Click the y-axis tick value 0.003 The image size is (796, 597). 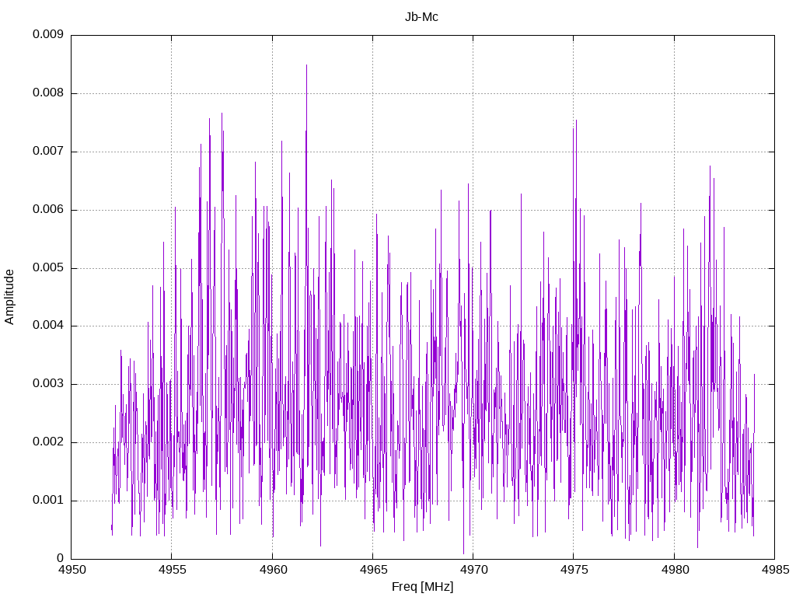[47, 384]
